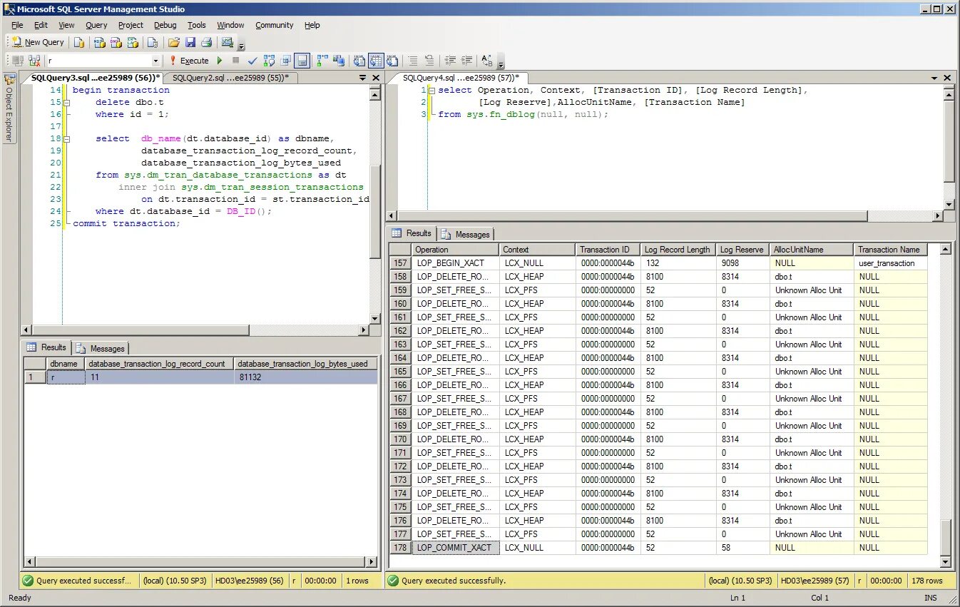The width and height of the screenshot is (960, 607).
Task: Click the Transaction Name column header
Action: 890,250
